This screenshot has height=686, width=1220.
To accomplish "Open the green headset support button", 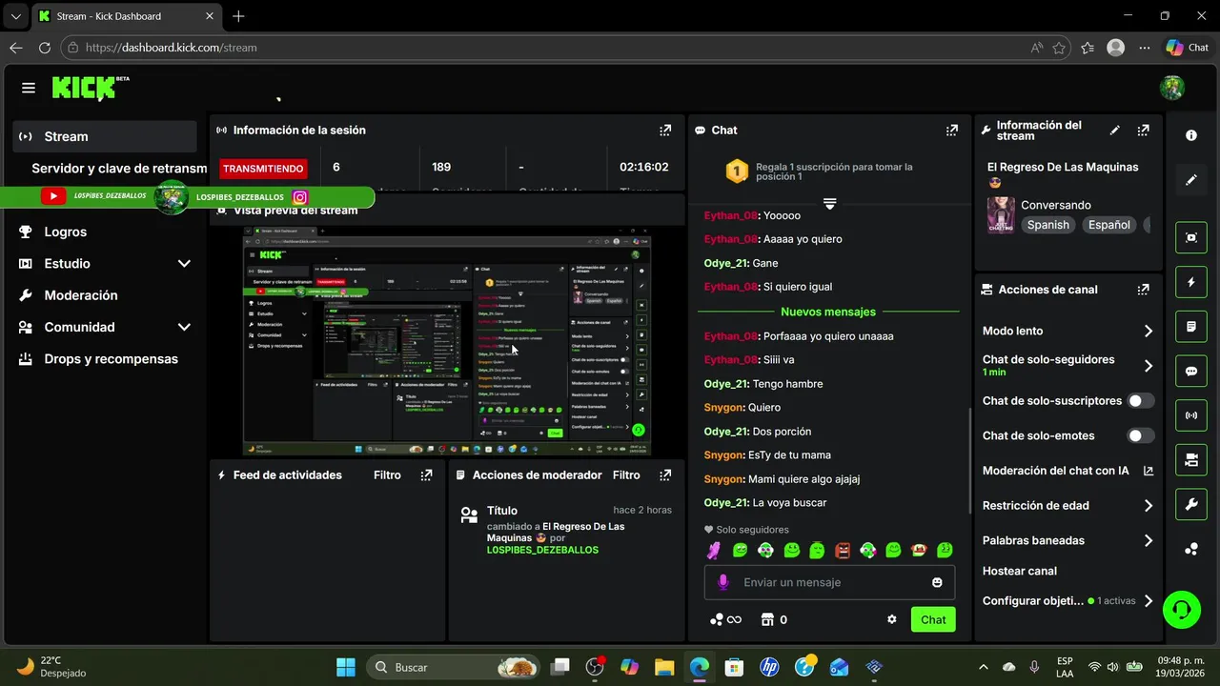I will pyautogui.click(x=1182, y=609).
